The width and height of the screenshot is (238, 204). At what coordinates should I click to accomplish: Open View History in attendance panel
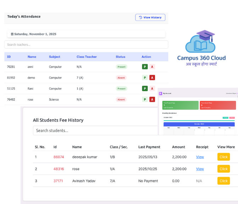point(150,17)
